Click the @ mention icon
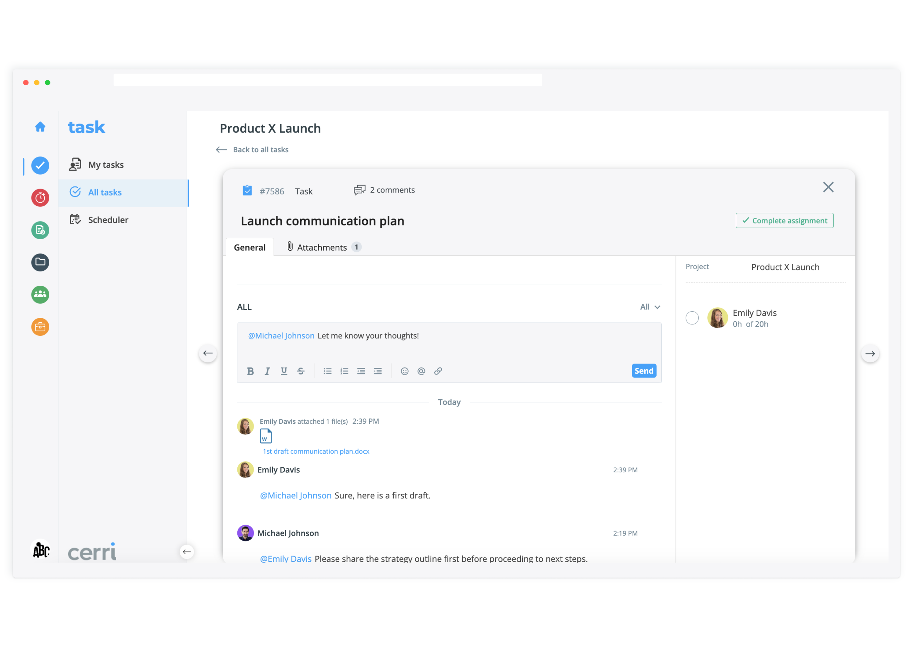Image resolution: width=913 pixels, height=670 pixels. (x=421, y=371)
